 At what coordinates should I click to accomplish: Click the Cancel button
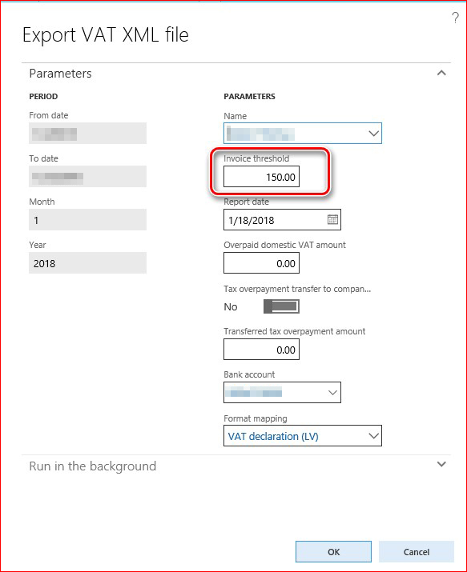click(x=417, y=551)
